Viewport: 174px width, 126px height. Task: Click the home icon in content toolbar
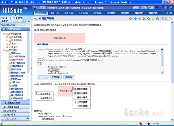coord(131,19)
